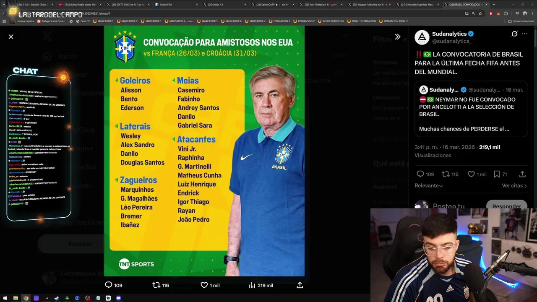Open the quoted Neymar tweet card
This screenshot has height=302, width=537.
click(471, 109)
